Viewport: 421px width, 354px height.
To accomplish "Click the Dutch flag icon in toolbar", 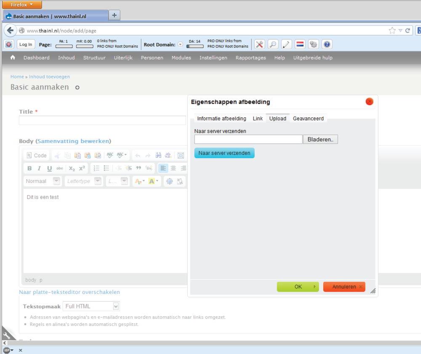I will pos(300,45).
